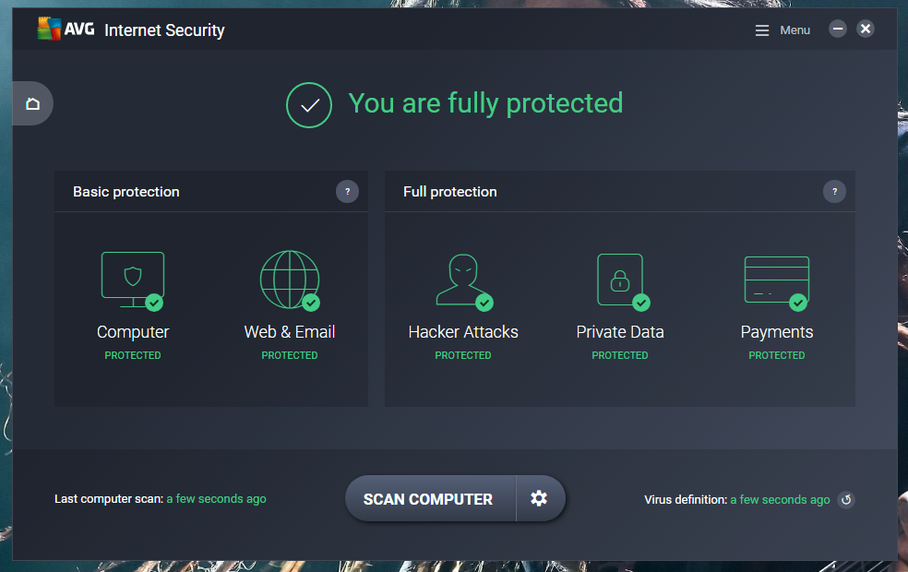Open the Full protection help tooltip

point(834,192)
